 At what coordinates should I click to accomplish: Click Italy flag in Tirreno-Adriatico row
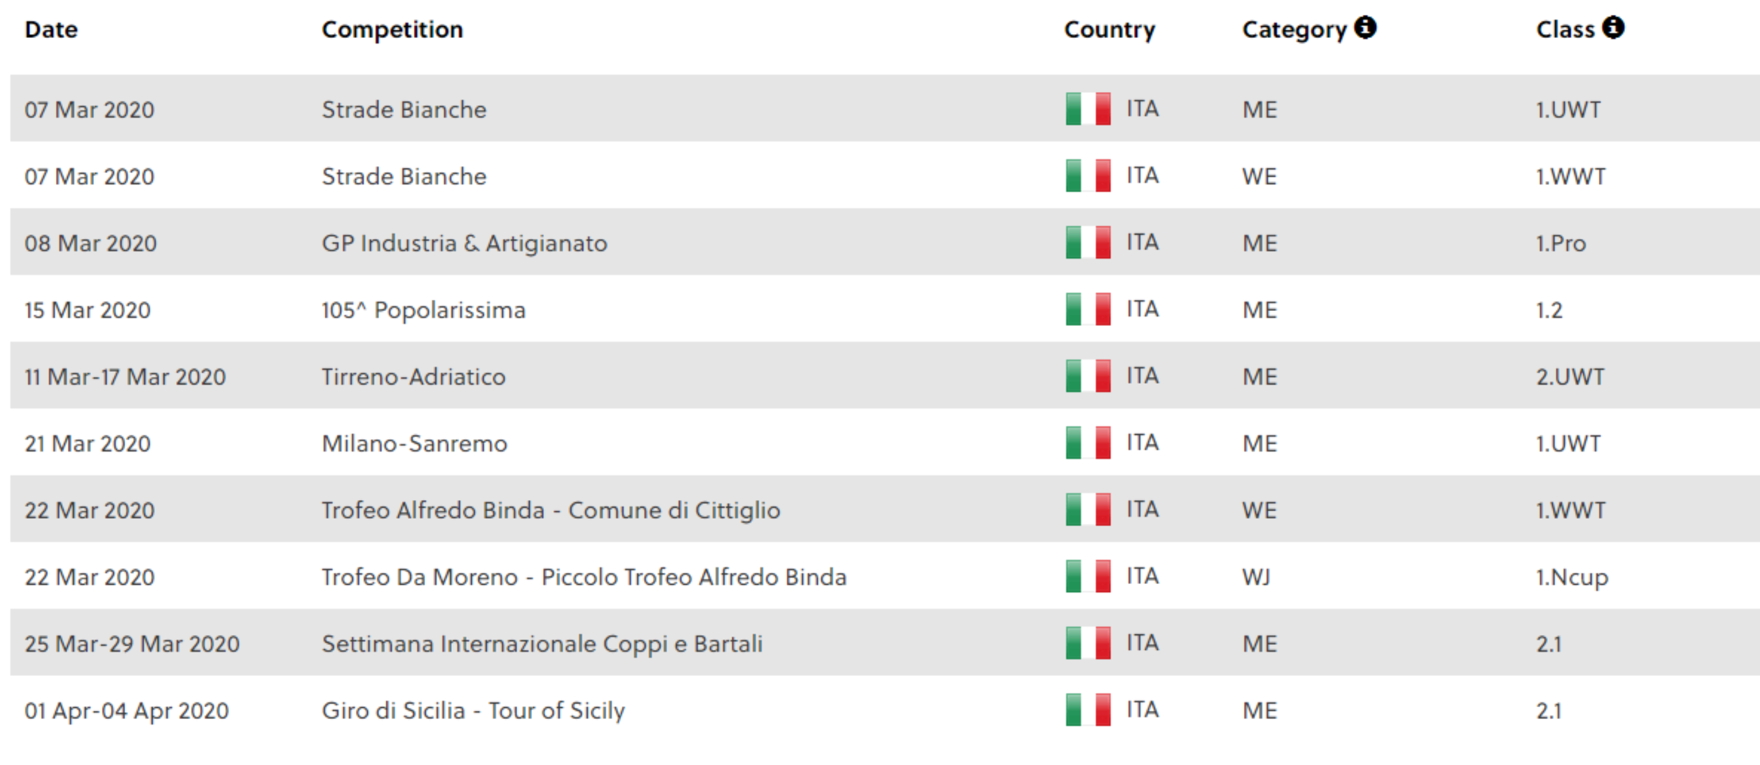coord(1088,376)
